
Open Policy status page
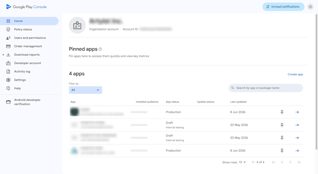pyautogui.click(x=23, y=29)
